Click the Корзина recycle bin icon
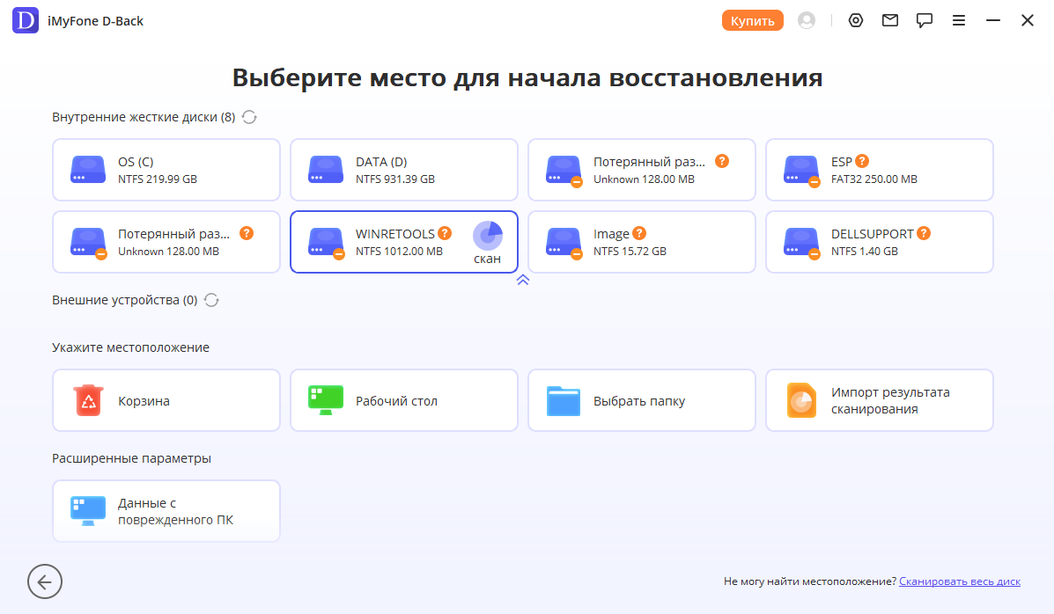 click(x=88, y=400)
